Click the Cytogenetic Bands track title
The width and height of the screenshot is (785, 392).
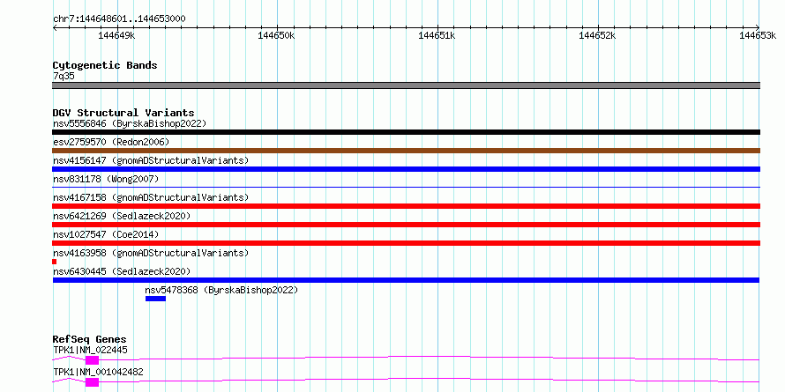point(105,65)
